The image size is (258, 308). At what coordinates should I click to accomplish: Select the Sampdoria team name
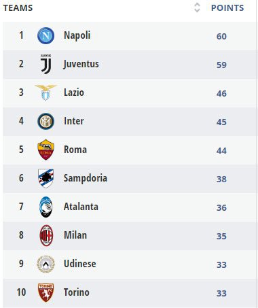pyautogui.click(x=86, y=178)
